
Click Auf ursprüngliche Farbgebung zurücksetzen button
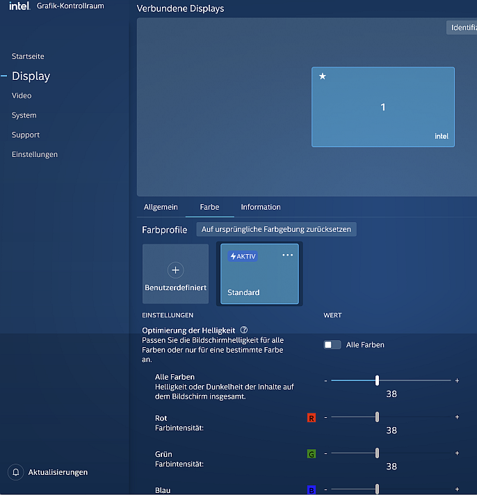tap(276, 229)
